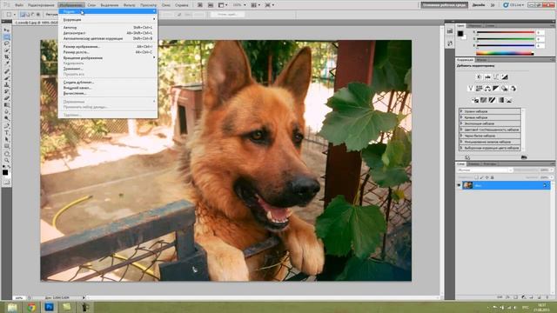The width and height of the screenshot is (557, 313).
Task: Add a Brightness/Contrast adjustment
Action: click(x=479, y=77)
